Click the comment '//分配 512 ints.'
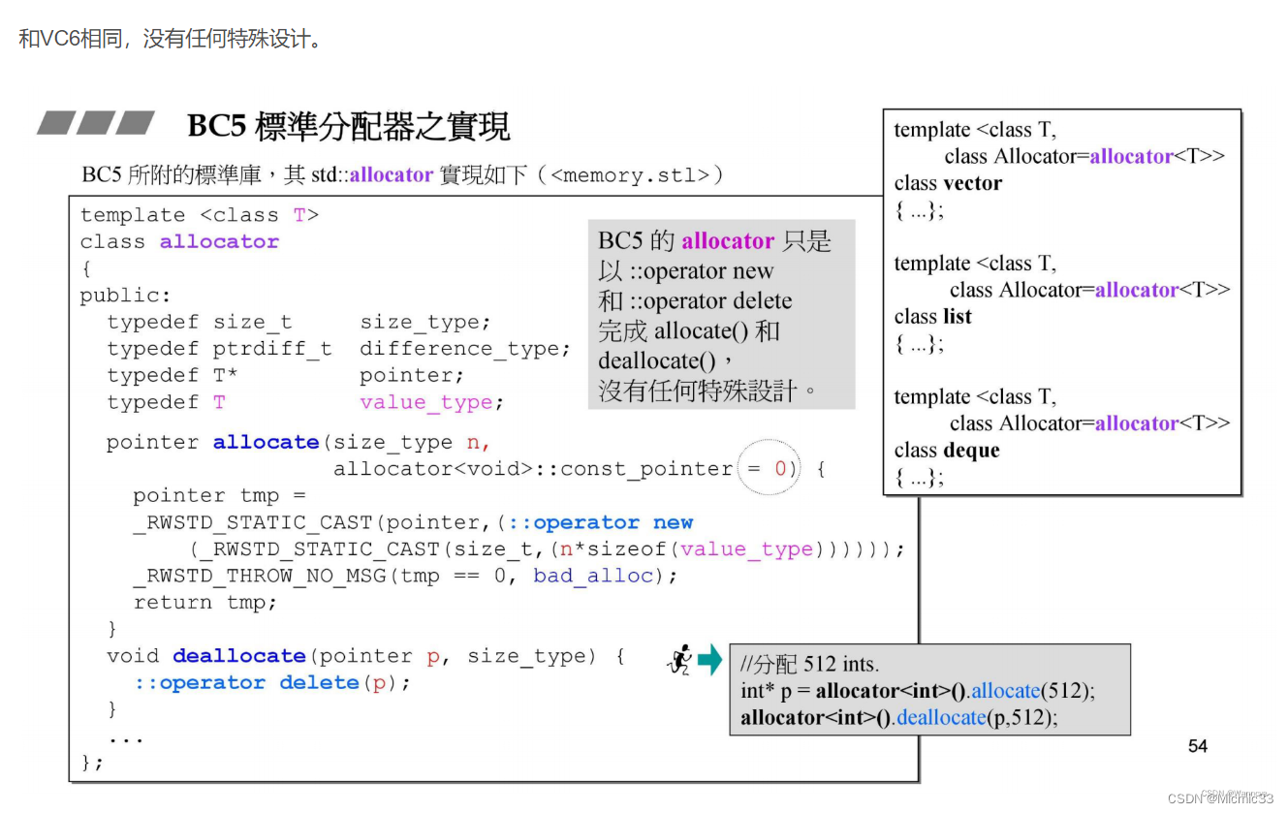 tap(809, 665)
